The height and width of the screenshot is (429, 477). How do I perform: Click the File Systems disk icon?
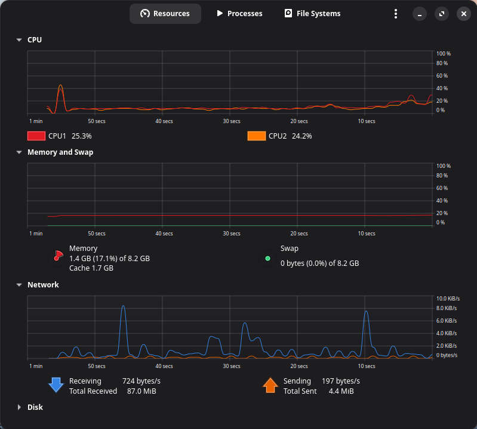click(288, 14)
